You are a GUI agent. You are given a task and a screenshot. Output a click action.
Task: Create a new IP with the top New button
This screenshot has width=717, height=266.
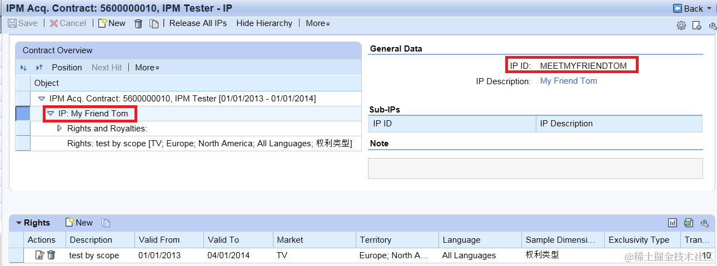112,23
